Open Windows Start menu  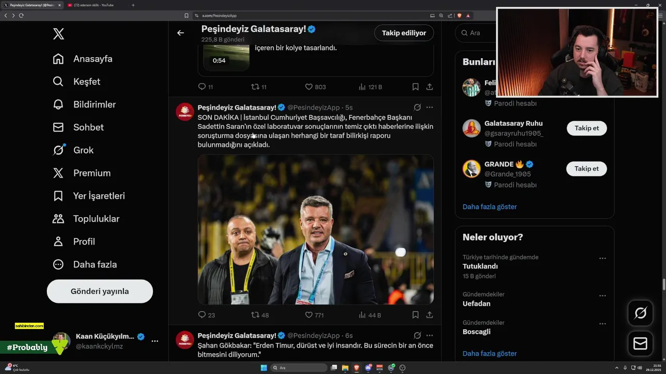coord(264,368)
